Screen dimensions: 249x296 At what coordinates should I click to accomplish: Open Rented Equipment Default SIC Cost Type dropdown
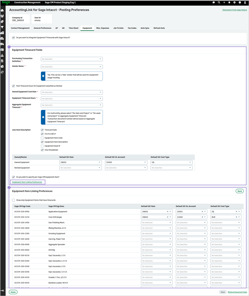(x=171, y=168)
